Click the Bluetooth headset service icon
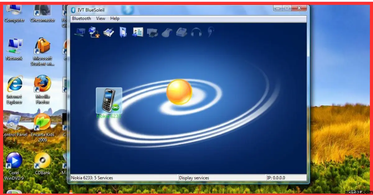Image resolution: width=373 pixels, height=195 pixels. [211, 32]
